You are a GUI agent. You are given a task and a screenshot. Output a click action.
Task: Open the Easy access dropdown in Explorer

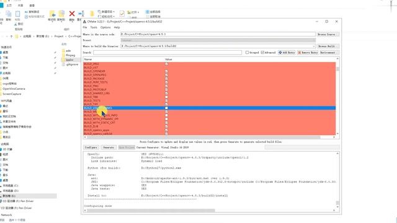click(106, 17)
